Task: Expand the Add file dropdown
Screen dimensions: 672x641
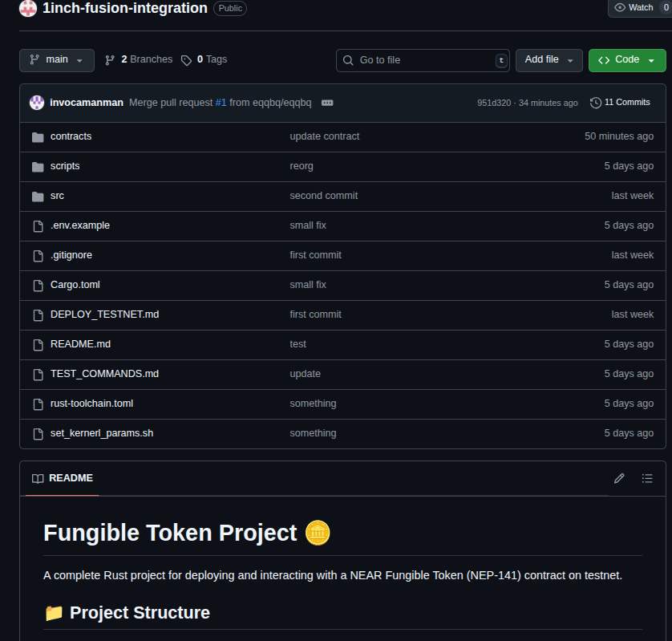Action: click(549, 60)
